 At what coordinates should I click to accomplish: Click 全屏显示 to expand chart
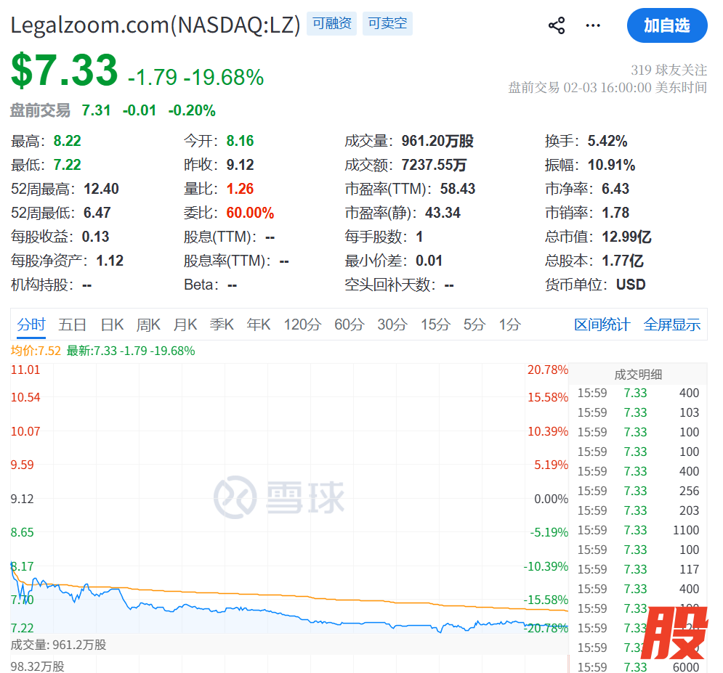click(x=671, y=325)
